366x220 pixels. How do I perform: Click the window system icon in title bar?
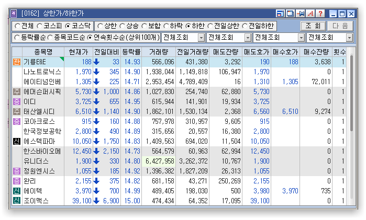point(14,14)
